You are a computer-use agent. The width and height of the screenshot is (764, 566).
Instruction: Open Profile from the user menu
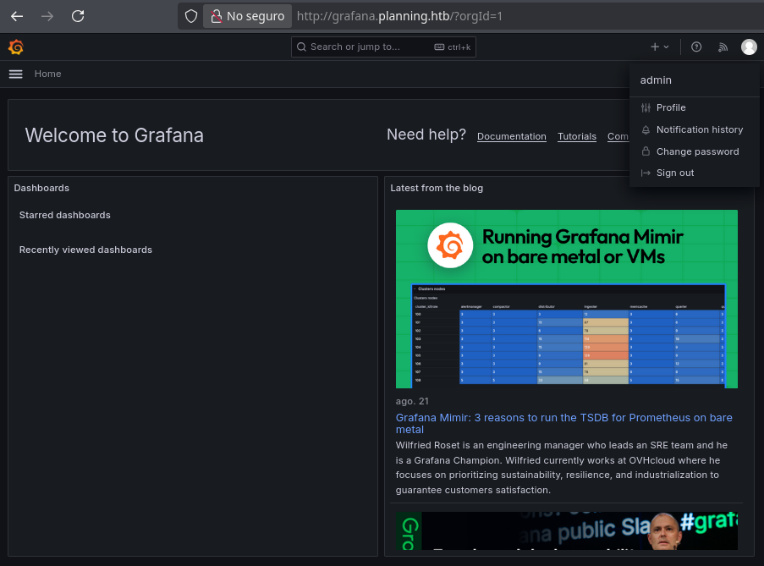(x=695, y=107)
